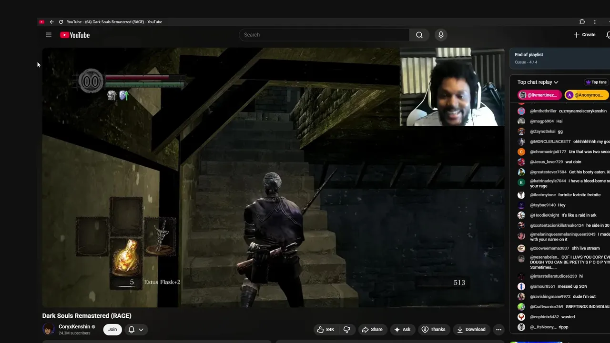This screenshot has width=610, height=343.
Task: Expand the End of playlist queue panel
Action: pyautogui.click(x=560, y=58)
